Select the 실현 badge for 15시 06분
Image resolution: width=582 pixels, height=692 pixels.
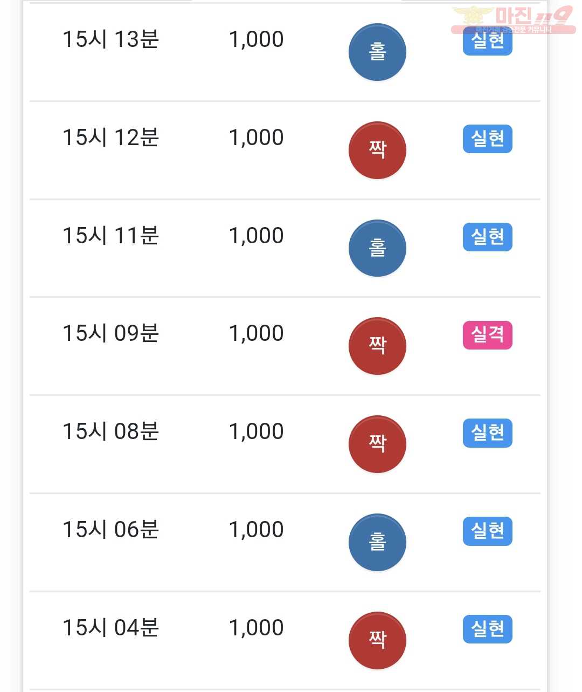tap(488, 531)
